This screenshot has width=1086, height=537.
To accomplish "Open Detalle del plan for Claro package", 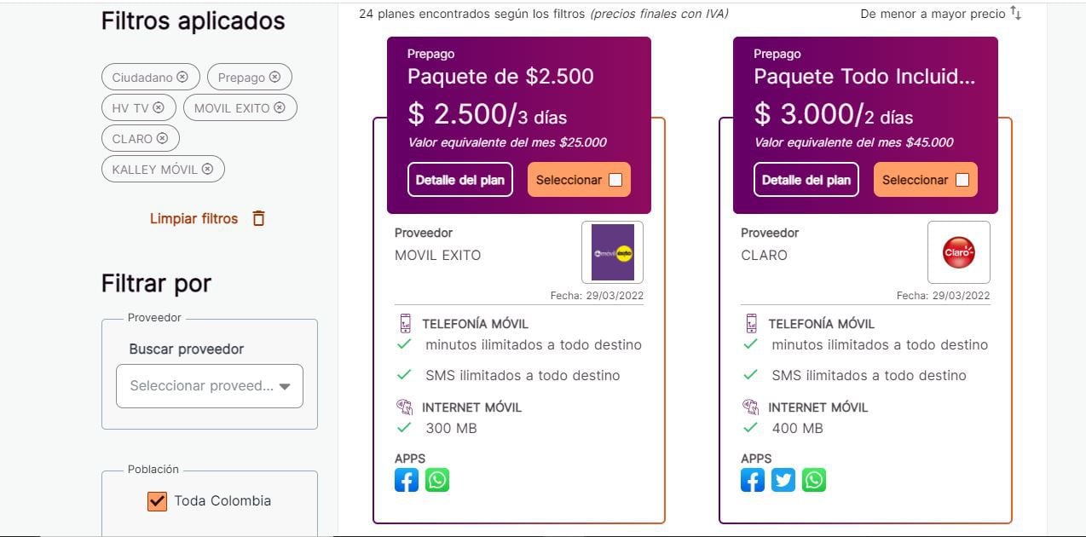I will 806,180.
